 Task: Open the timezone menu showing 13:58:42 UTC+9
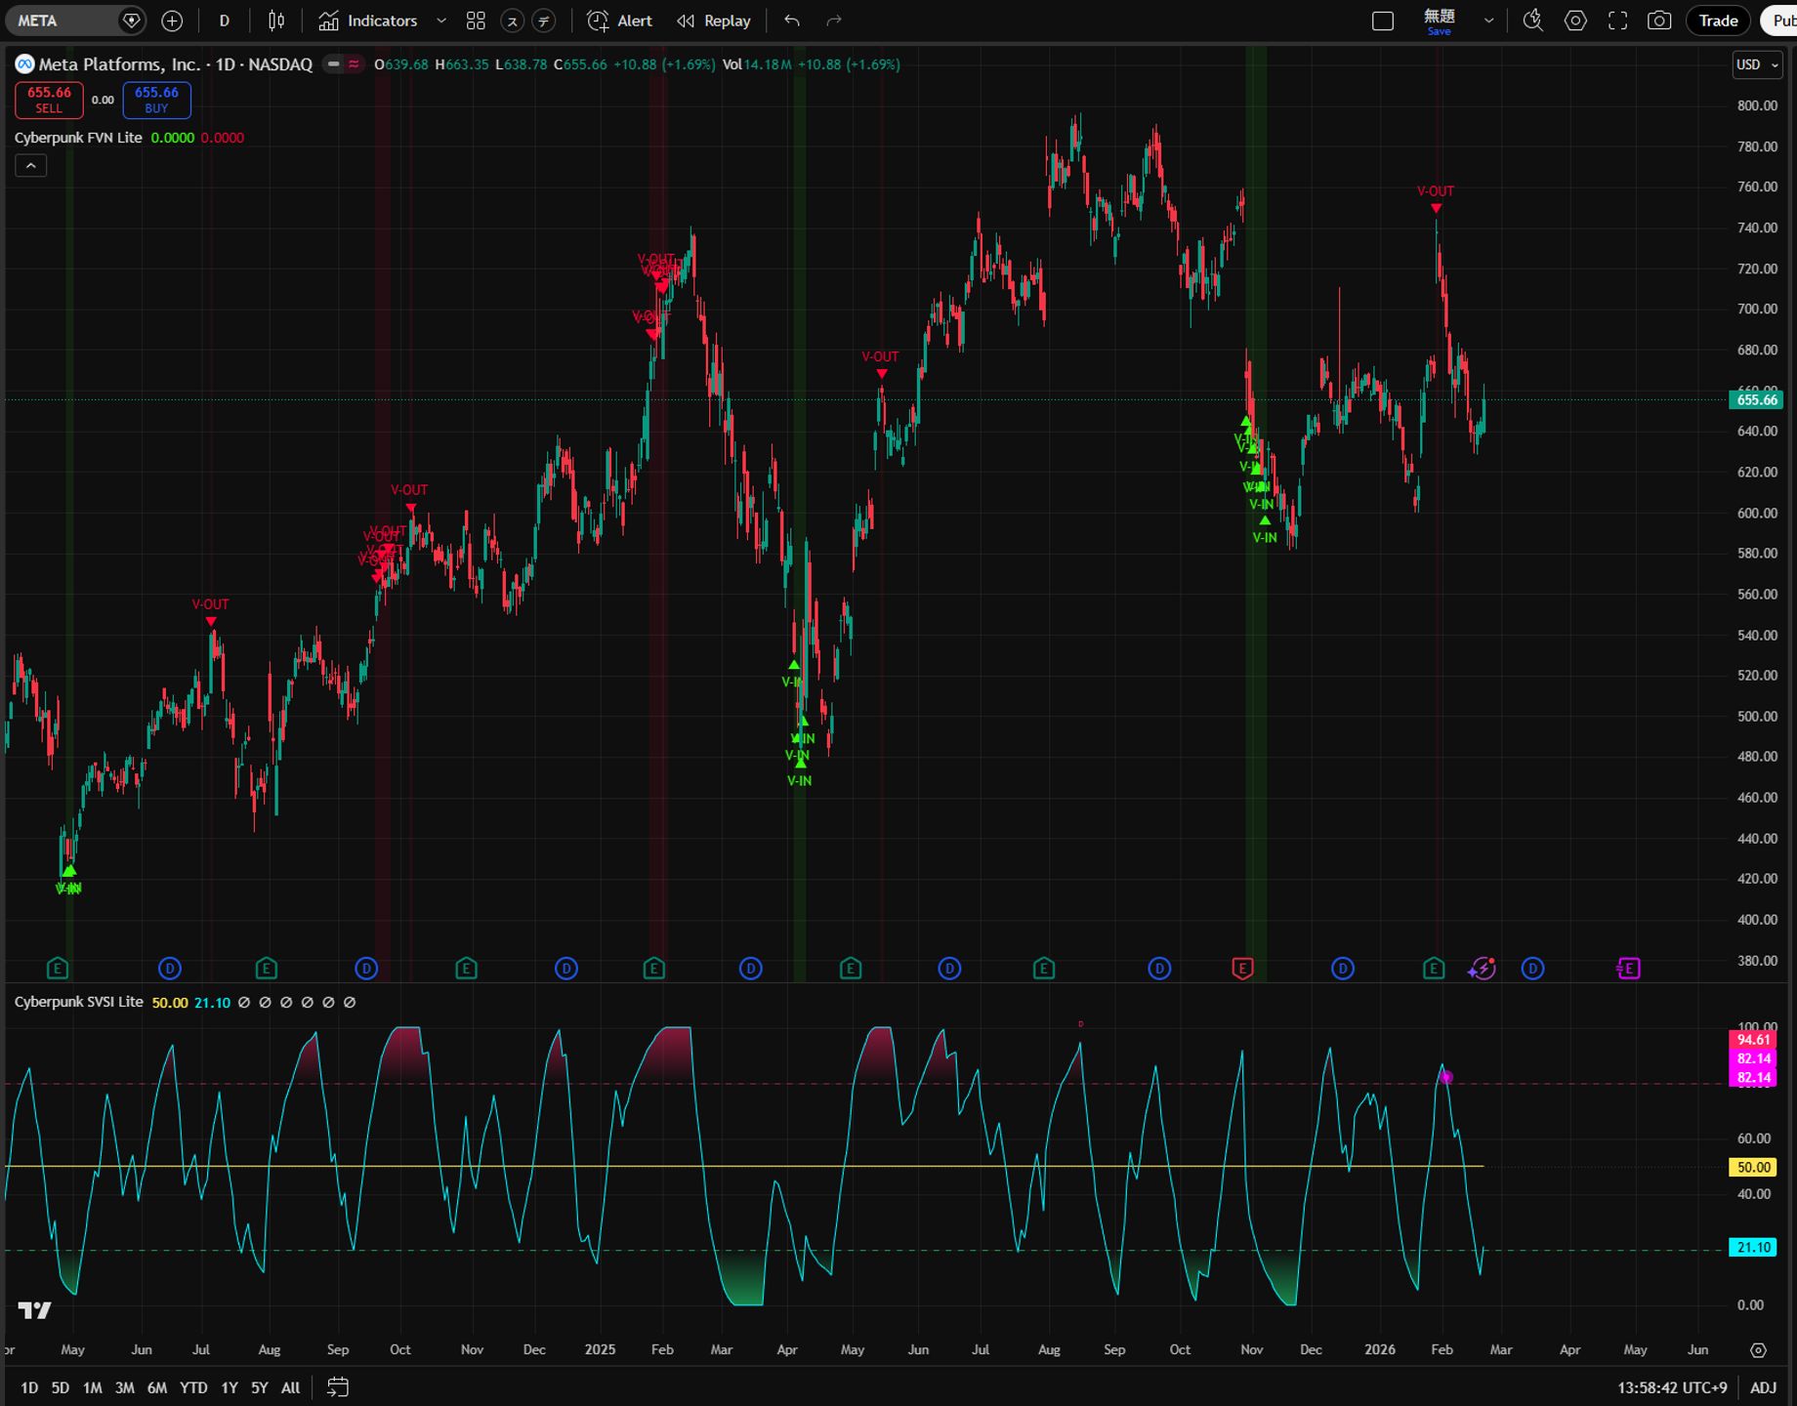1672,1387
